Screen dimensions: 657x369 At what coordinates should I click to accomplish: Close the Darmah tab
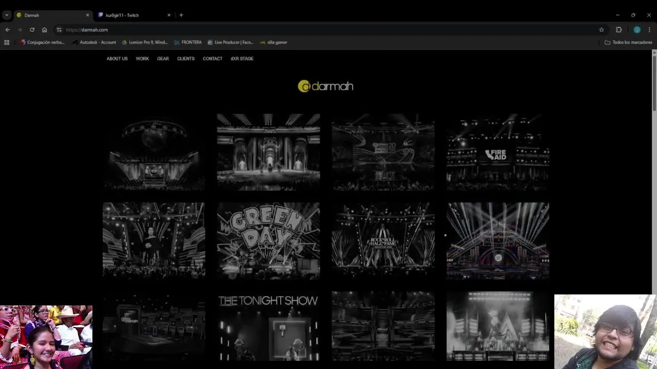87,15
